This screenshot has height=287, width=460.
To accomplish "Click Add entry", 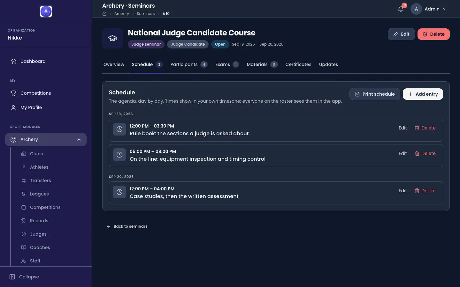I will [423, 94].
